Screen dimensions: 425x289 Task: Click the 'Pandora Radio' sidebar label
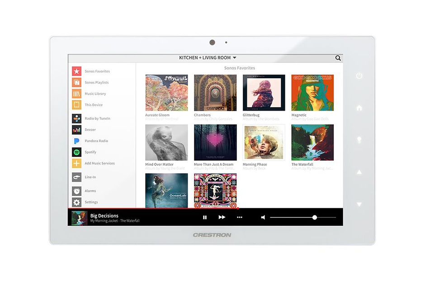tap(96, 141)
